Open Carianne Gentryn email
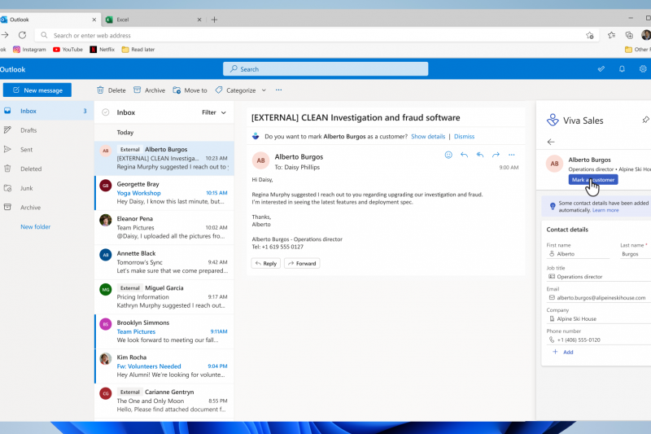The height and width of the screenshot is (434, 651). (x=164, y=401)
